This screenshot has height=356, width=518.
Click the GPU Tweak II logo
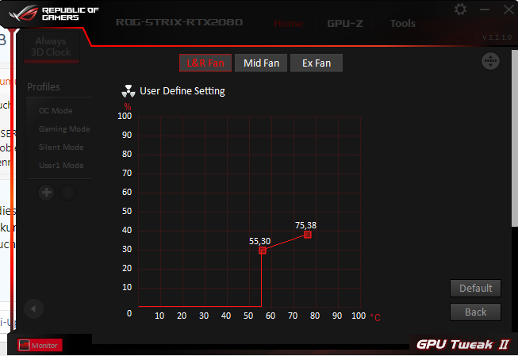[x=462, y=344]
